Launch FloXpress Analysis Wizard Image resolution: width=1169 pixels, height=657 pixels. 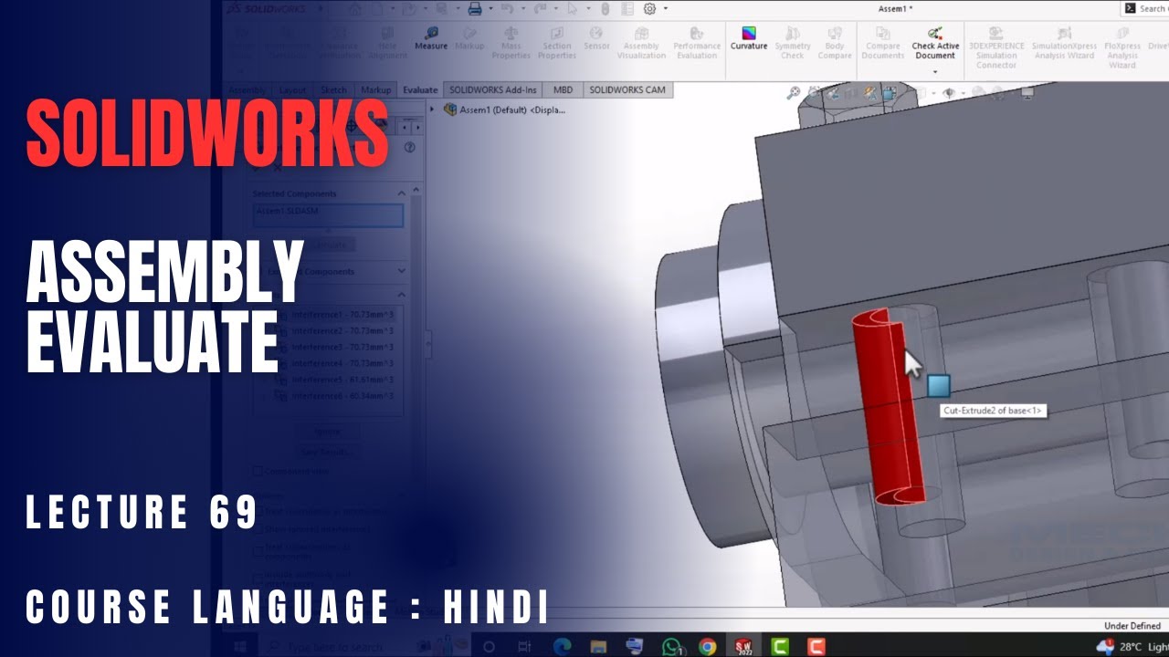coord(1122,48)
